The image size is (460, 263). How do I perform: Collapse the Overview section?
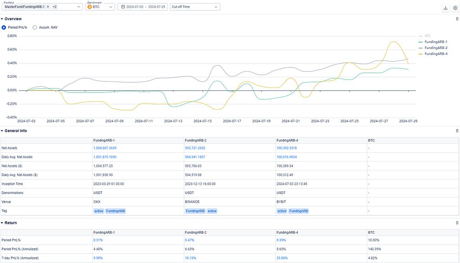pyautogui.click(x=2, y=19)
